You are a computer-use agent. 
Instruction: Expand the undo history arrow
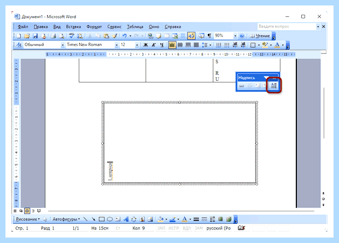130,36
